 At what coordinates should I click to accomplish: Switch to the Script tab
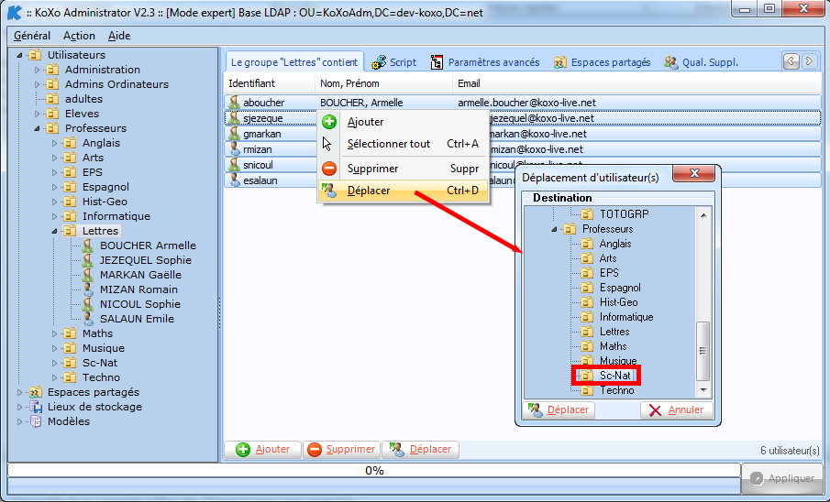coord(393,62)
